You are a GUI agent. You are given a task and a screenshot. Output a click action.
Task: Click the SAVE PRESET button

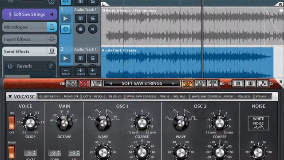click(x=84, y=84)
